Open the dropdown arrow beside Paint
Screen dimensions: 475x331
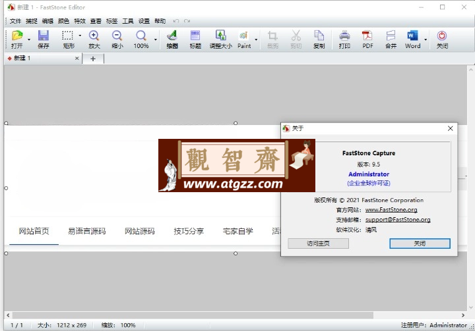[256, 39]
